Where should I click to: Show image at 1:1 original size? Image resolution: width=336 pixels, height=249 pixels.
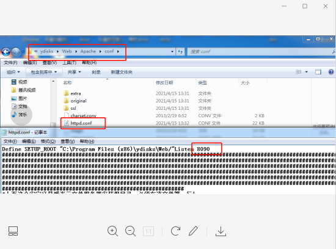pos(148,231)
